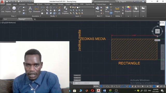The height and width of the screenshot is (93, 166).
Task: Open the layer name dropdown list
Action: (x=93, y=7)
